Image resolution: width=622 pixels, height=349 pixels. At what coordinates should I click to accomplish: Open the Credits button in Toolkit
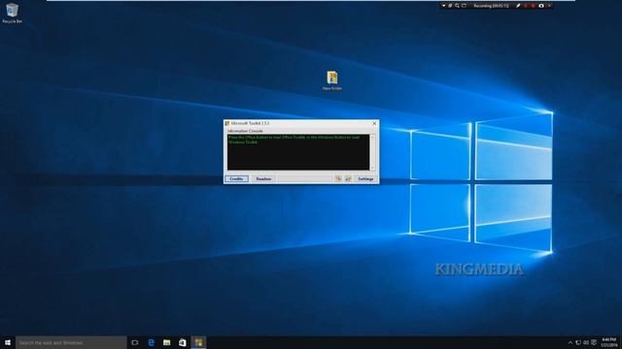tap(236, 178)
